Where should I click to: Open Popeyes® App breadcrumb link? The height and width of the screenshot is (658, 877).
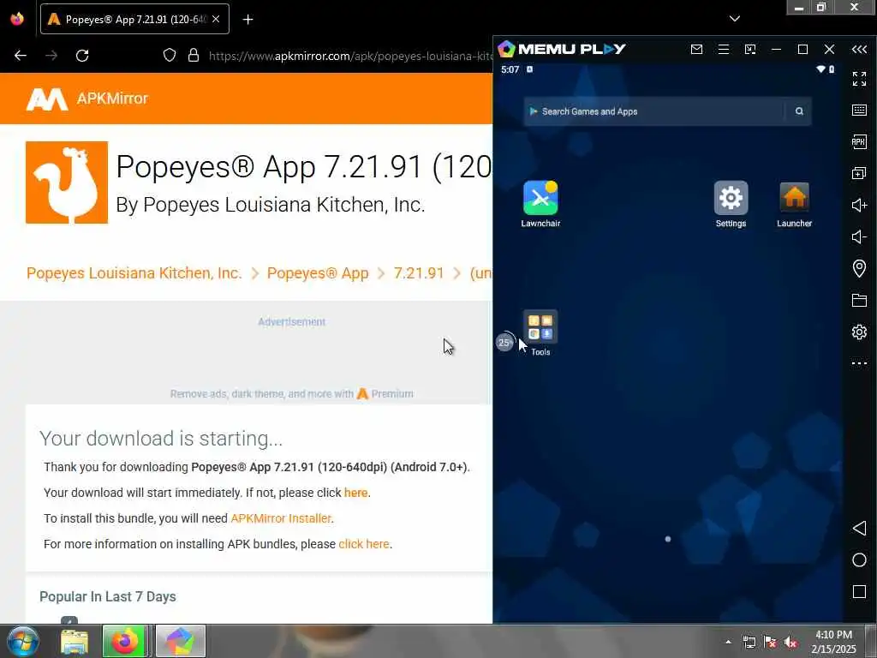318,273
